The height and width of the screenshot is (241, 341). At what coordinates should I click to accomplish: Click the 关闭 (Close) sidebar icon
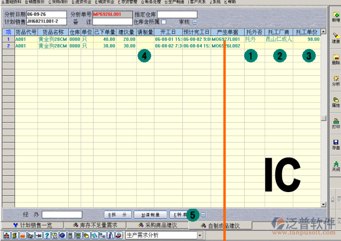(336, 165)
